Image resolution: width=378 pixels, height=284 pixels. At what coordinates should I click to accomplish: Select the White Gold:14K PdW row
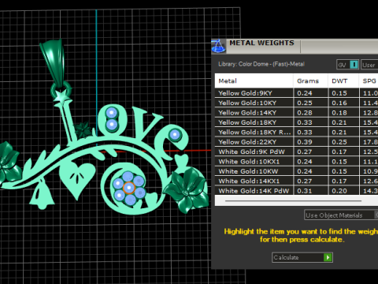click(x=296, y=191)
